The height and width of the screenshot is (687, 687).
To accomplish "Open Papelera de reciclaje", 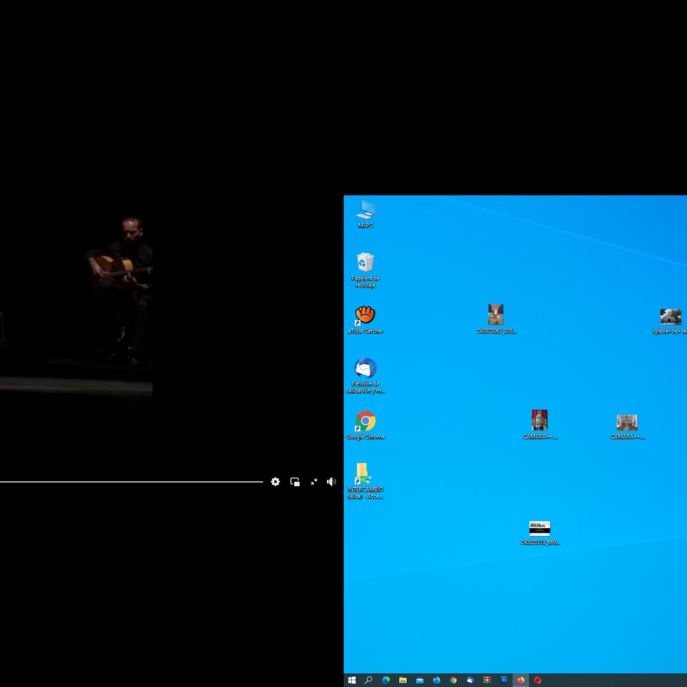I will click(365, 263).
